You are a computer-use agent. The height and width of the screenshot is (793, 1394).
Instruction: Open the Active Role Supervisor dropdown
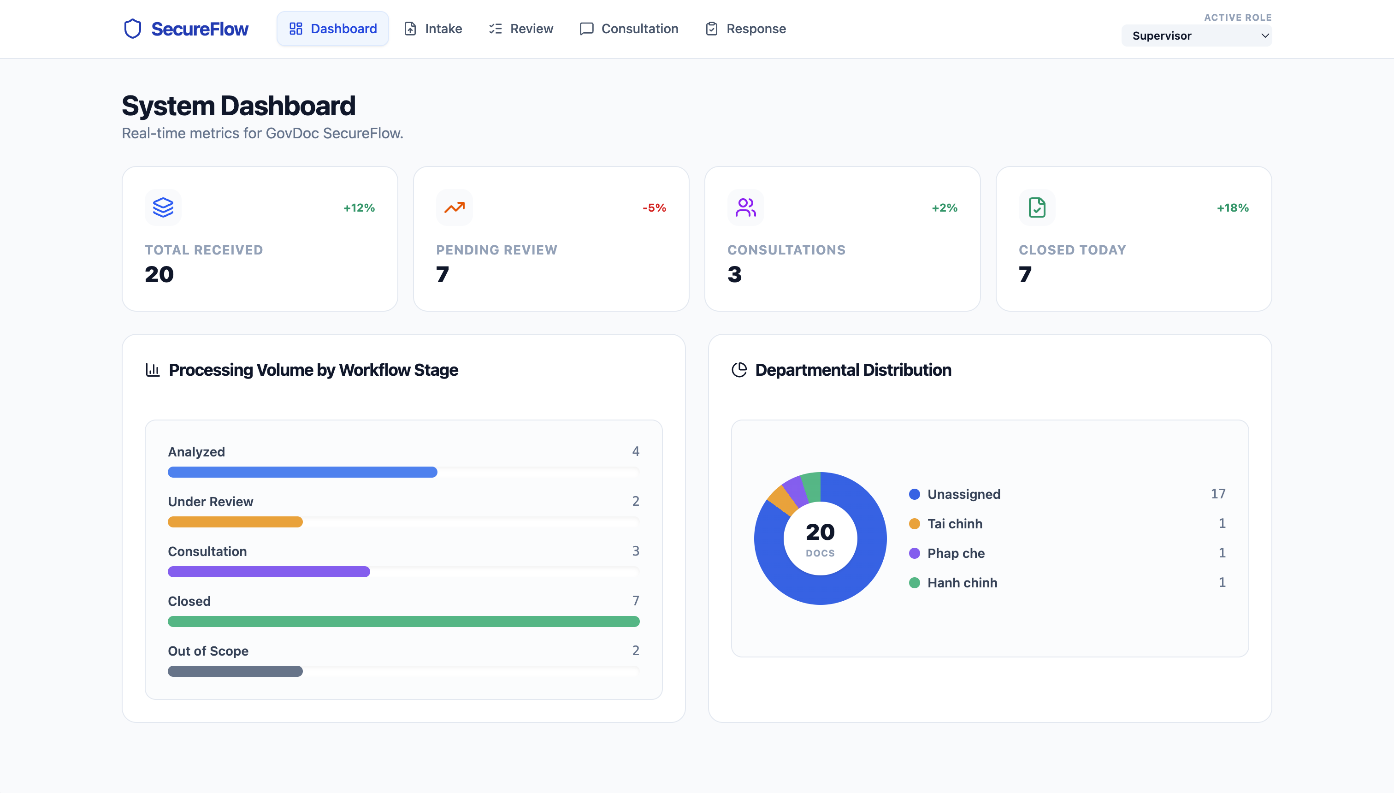coord(1196,36)
